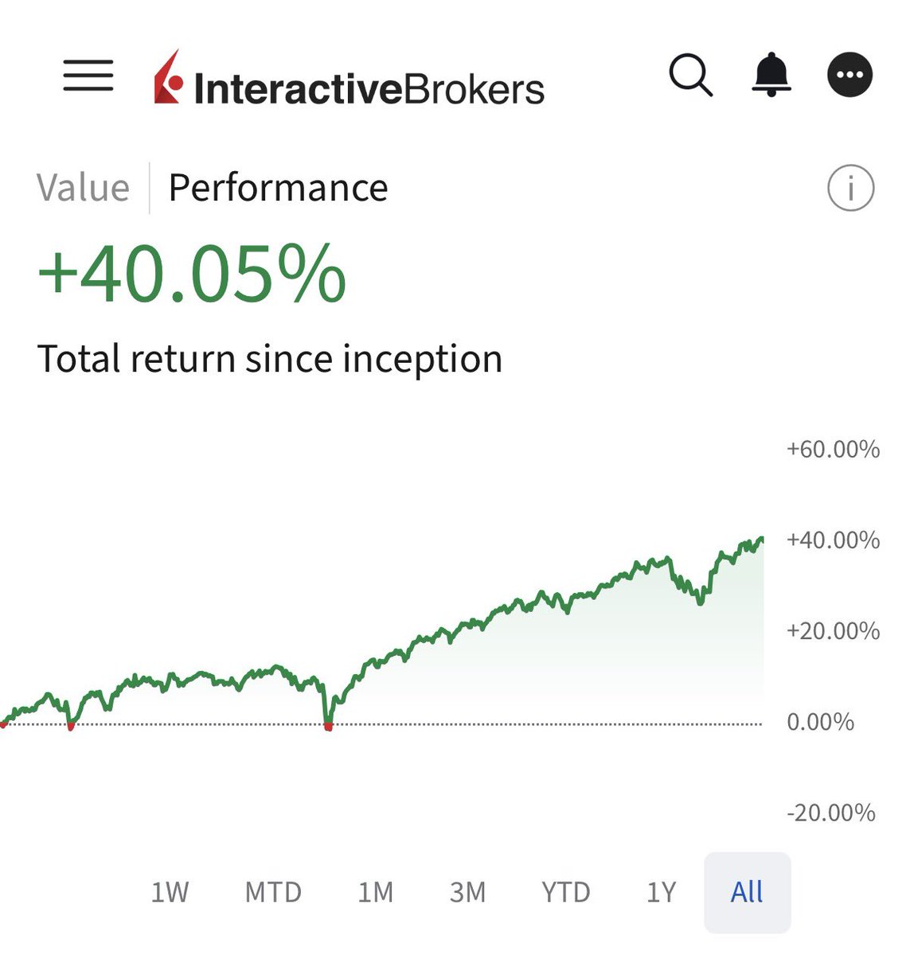Image resolution: width=914 pixels, height=955 pixels.
Task: Choose the 1M time range
Action: [375, 892]
